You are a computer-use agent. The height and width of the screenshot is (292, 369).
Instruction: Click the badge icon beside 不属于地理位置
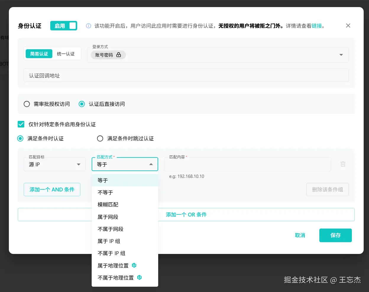click(139, 277)
